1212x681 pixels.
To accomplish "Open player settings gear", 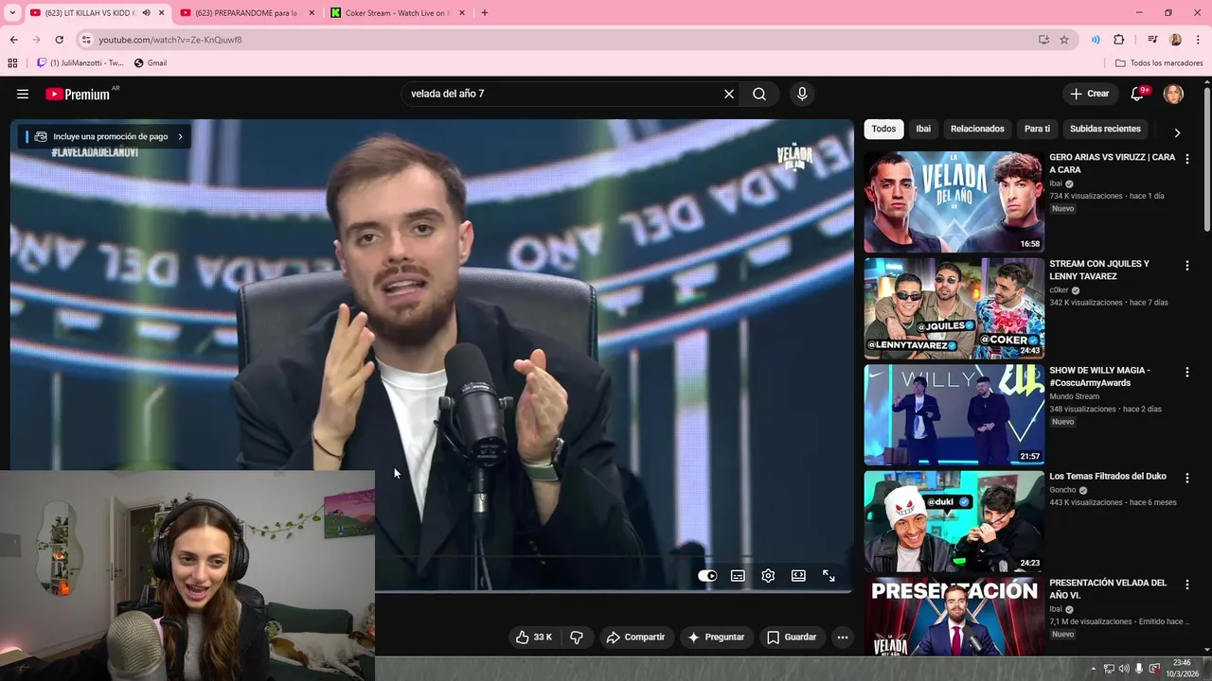I will pyautogui.click(x=768, y=576).
